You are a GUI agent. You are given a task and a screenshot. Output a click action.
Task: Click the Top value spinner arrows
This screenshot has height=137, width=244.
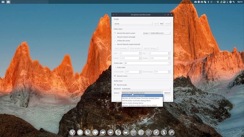click(x=169, y=53)
